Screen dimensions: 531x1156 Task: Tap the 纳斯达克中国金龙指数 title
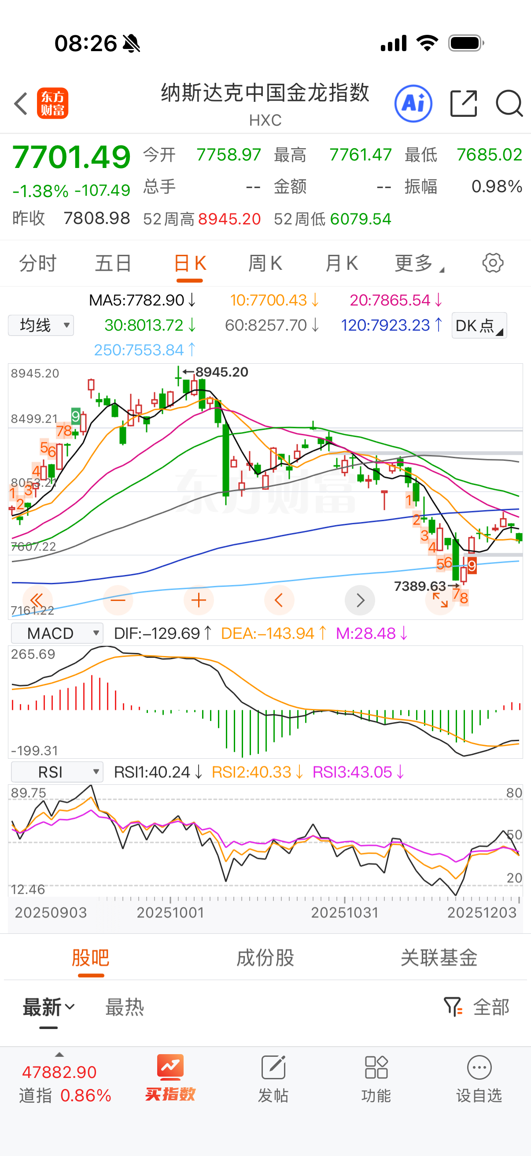tap(265, 93)
